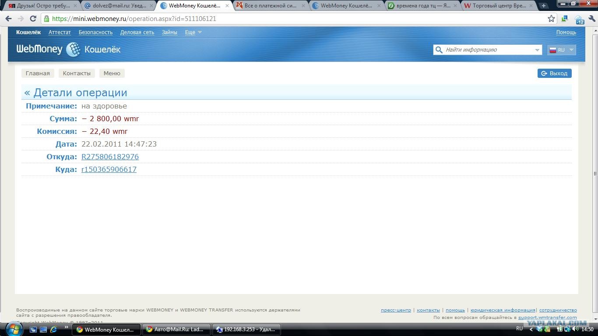Close the 'Друзья! Остро требу...' tab
This screenshot has width=598, height=336.
pyautogui.click(x=75, y=6)
